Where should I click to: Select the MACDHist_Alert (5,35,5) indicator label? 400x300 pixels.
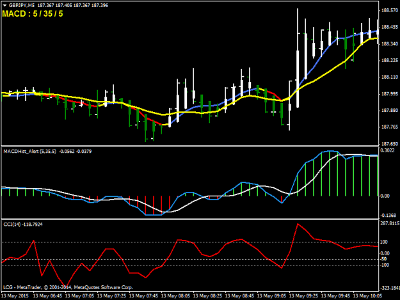click(29, 152)
